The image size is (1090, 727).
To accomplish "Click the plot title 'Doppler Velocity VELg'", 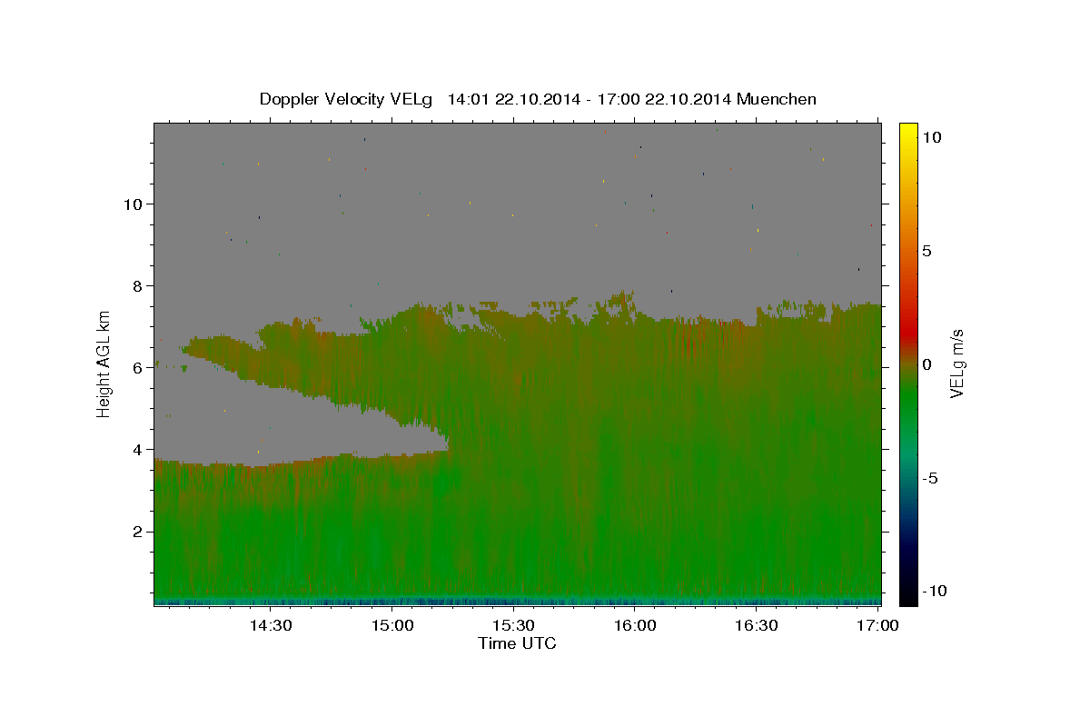I will pos(346,99).
